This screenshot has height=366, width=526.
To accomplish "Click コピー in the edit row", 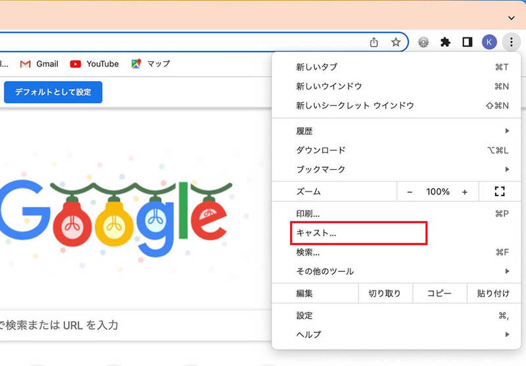I will pyautogui.click(x=439, y=294).
